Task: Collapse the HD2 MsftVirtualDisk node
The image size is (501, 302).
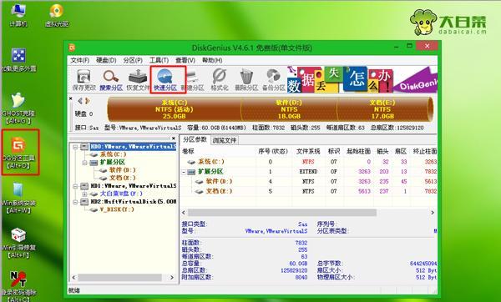Action: coord(75,202)
